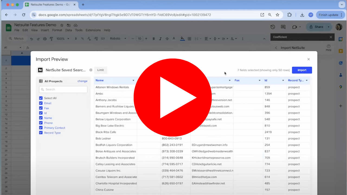Screen dimensions: 347x195
Task: Click the info icon beside NetSuite Saved Search
Action: pos(91,70)
